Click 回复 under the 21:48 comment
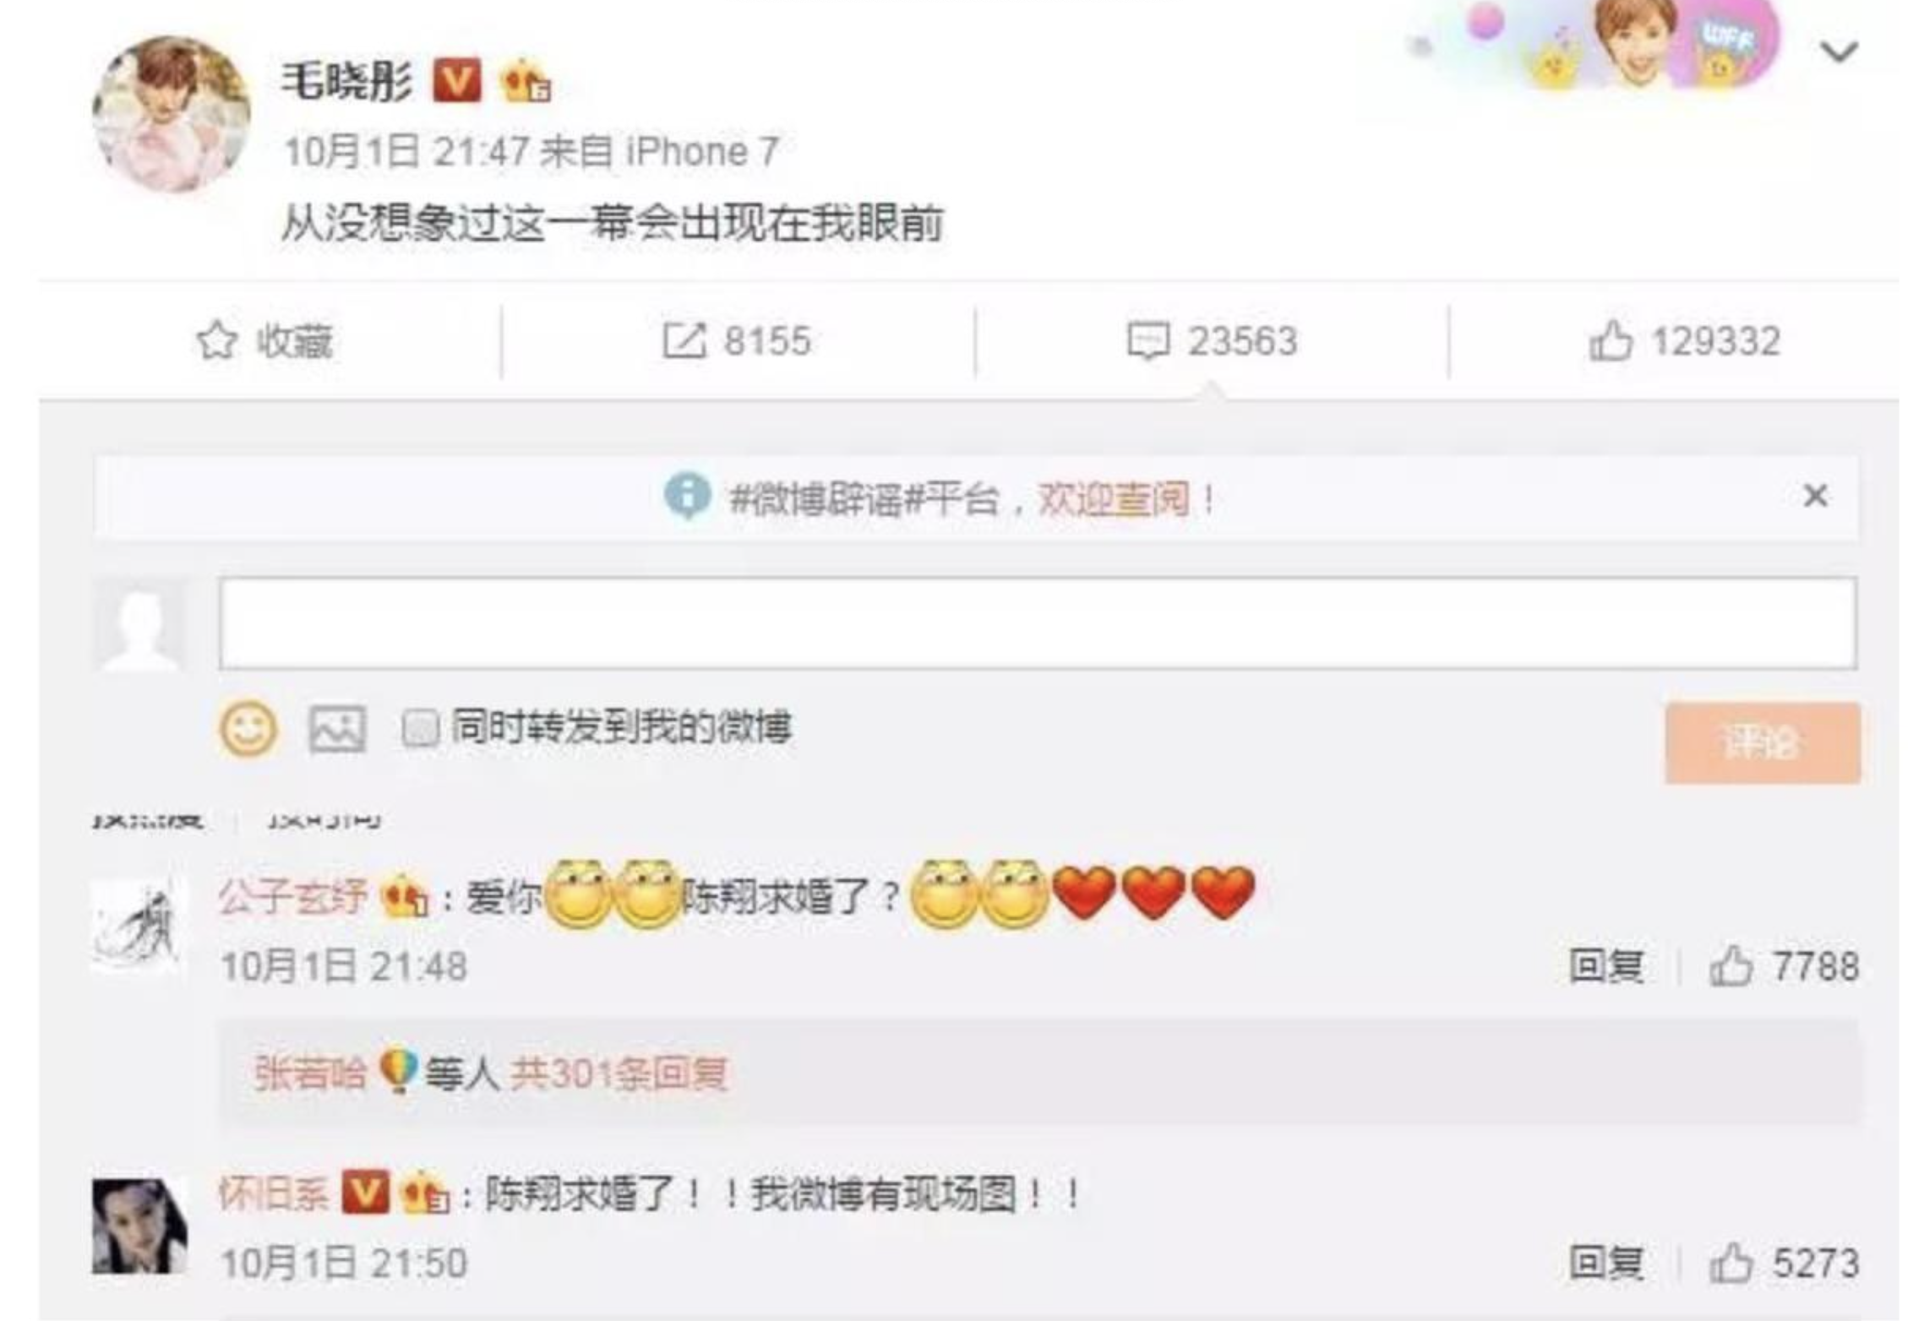1908x1321 pixels. coord(1606,966)
